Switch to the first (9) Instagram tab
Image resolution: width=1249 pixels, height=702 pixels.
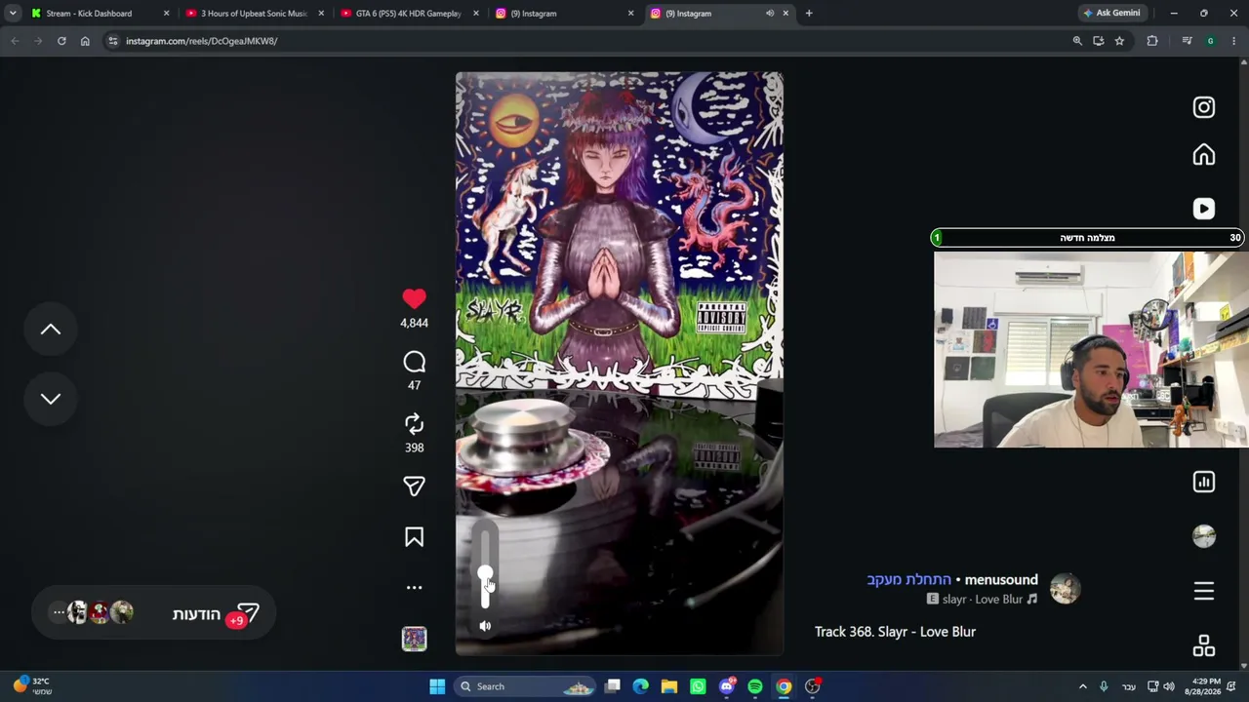click(563, 14)
